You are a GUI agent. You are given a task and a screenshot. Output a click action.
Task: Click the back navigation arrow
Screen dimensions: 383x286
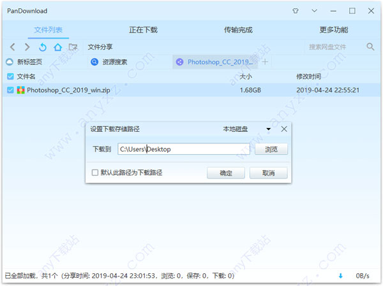point(12,46)
